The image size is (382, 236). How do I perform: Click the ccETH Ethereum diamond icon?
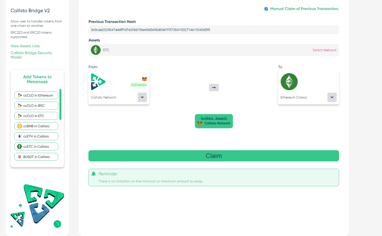(x=20, y=136)
